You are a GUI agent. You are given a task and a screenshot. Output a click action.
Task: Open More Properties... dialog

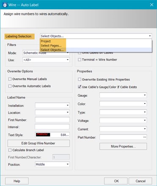123,146
